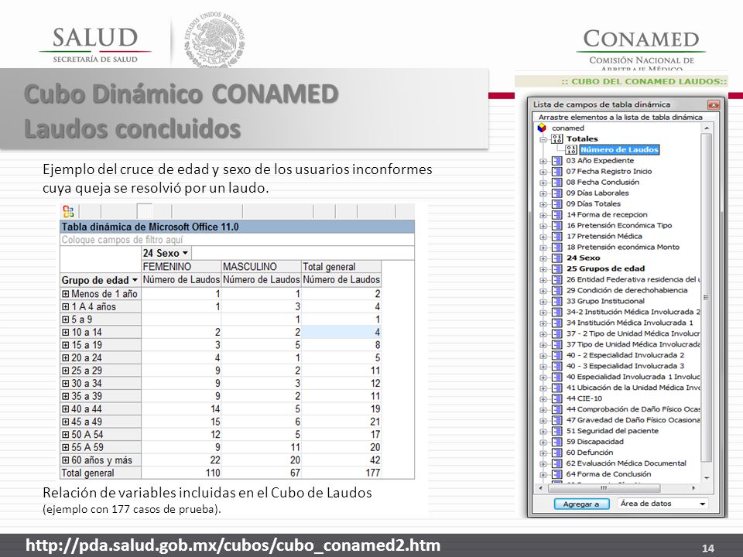Viewport: 743px width, 557px height.
Task: Expand 07 Fecha Registro Inicio field
Action: pos(543,172)
